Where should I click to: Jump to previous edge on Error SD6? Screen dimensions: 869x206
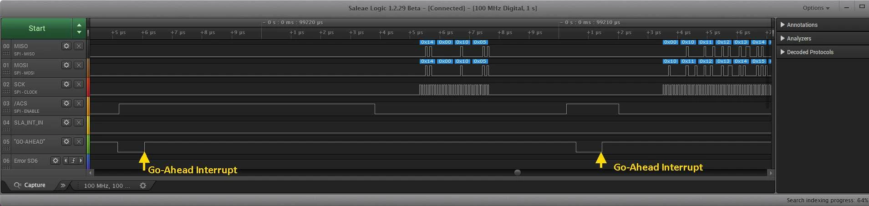(66, 161)
